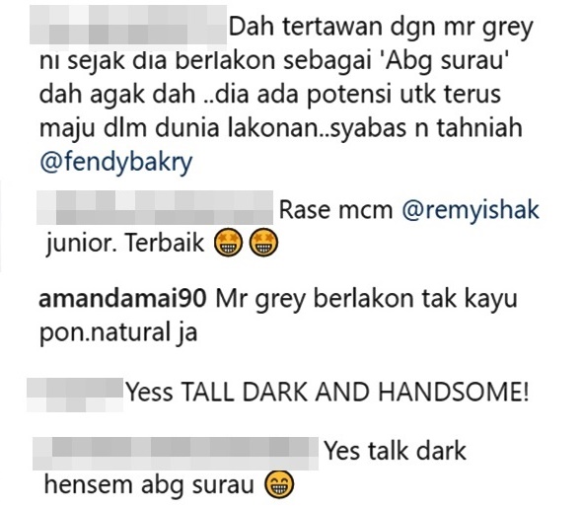Click the quoted 'Abg surau' text
This screenshot has height=507, width=582.
coord(445,61)
